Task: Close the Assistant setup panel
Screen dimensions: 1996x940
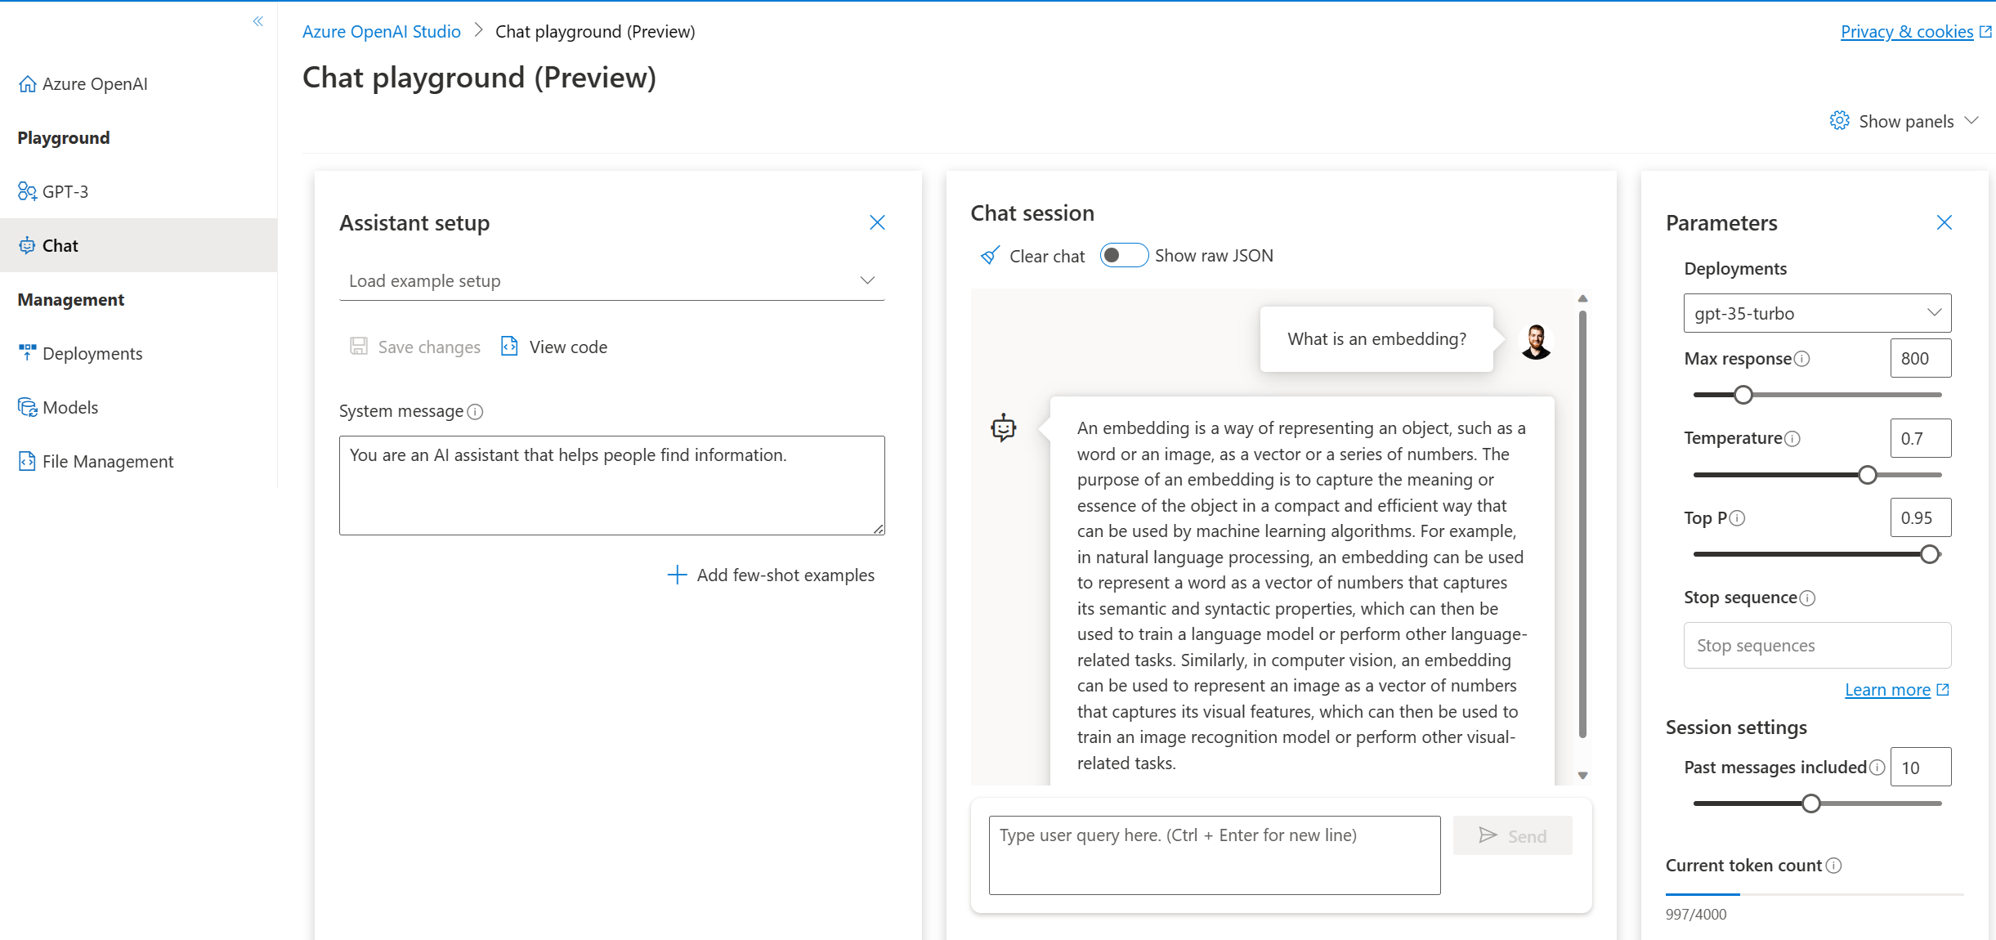Action: click(x=877, y=222)
